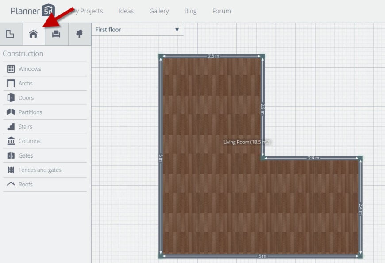Open the Forum page

(221, 11)
